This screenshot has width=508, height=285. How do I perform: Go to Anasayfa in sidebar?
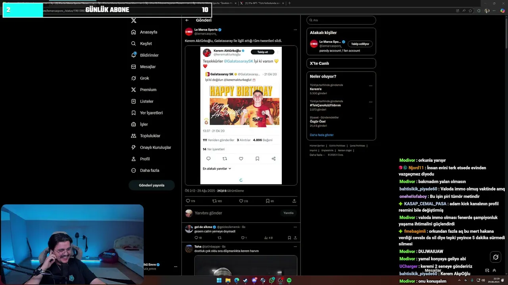tap(144, 32)
